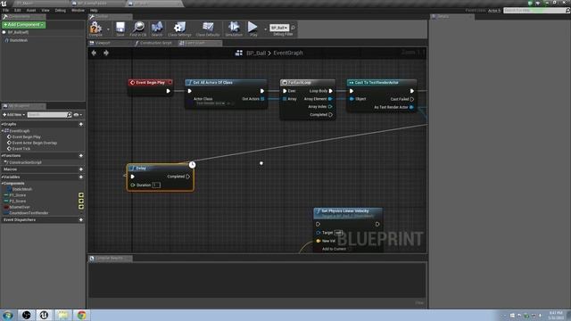Click Event Begin Play node header

click(150, 83)
